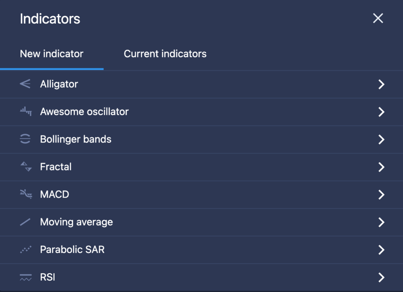The image size is (403, 292).
Task: Click the Bollinger bands icon
Action: 25,139
